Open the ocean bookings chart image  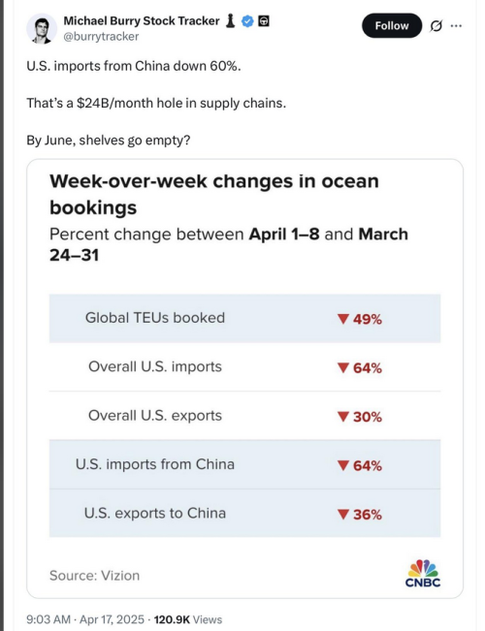click(244, 378)
